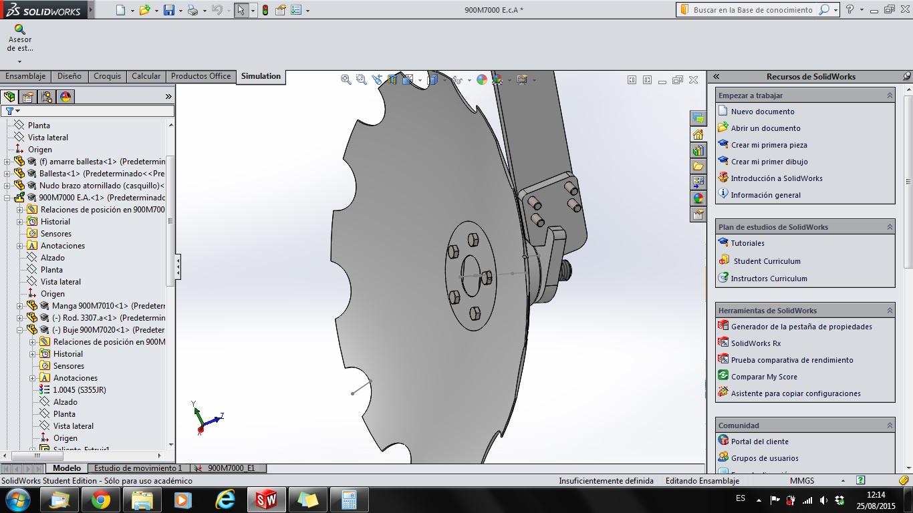The image size is (913, 513).
Task: Switch to PropertyManager tab icon
Action: [x=28, y=96]
